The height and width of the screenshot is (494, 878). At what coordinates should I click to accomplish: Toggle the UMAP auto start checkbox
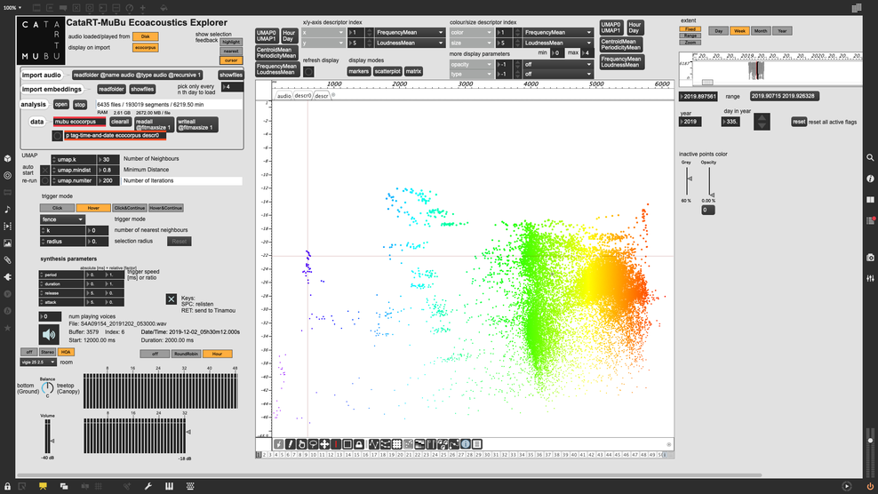pos(46,170)
